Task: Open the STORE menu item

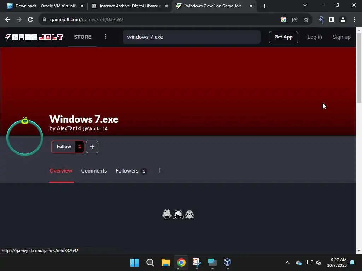Action: (x=82, y=37)
